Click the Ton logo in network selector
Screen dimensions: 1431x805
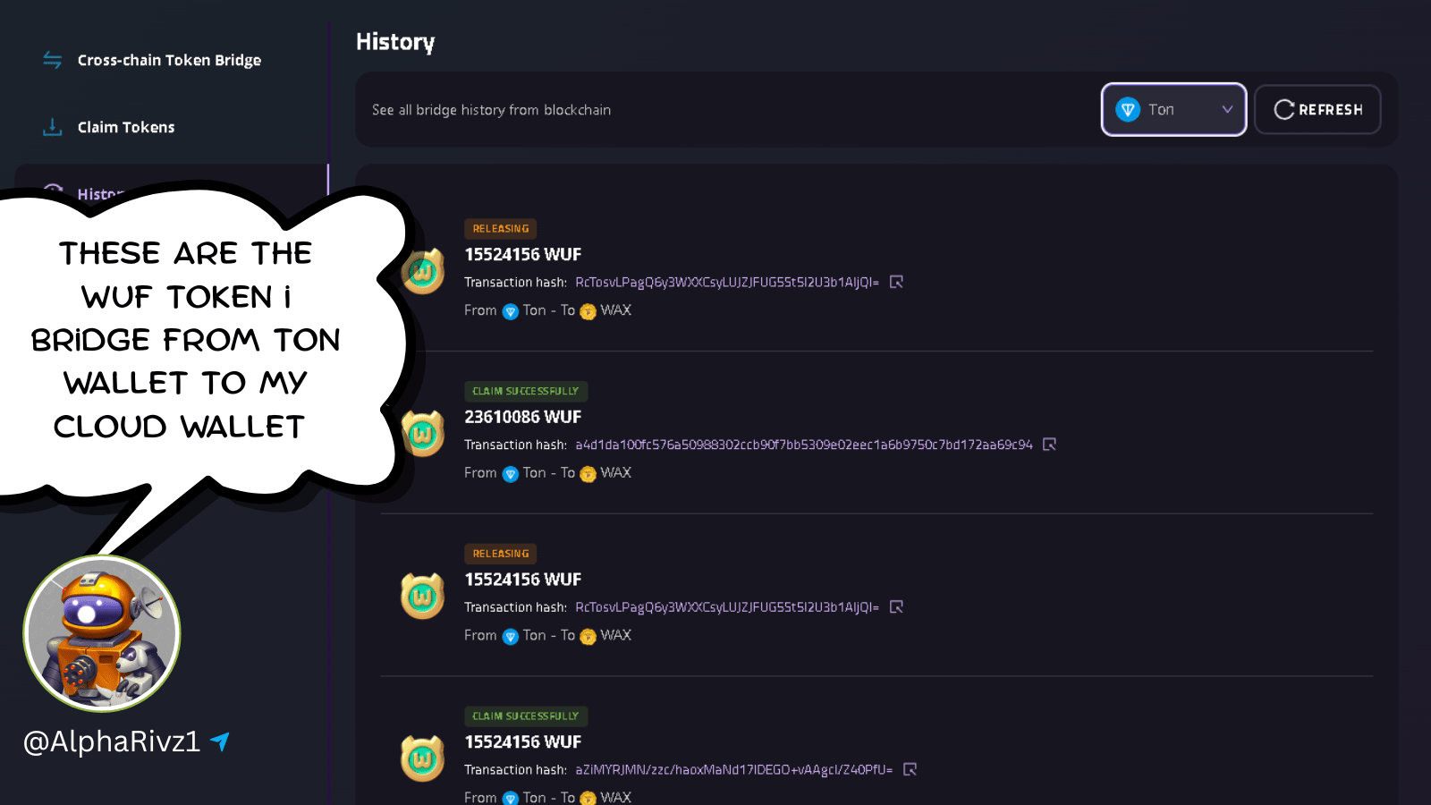point(1128,109)
